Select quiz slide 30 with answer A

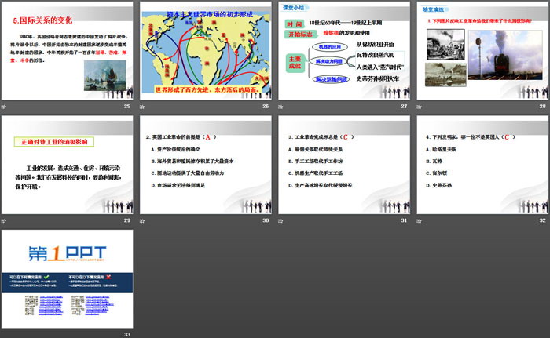coord(204,165)
